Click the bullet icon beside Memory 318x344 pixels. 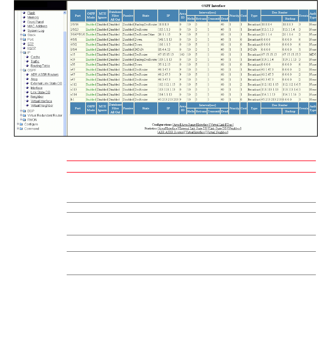click(x=24, y=17)
